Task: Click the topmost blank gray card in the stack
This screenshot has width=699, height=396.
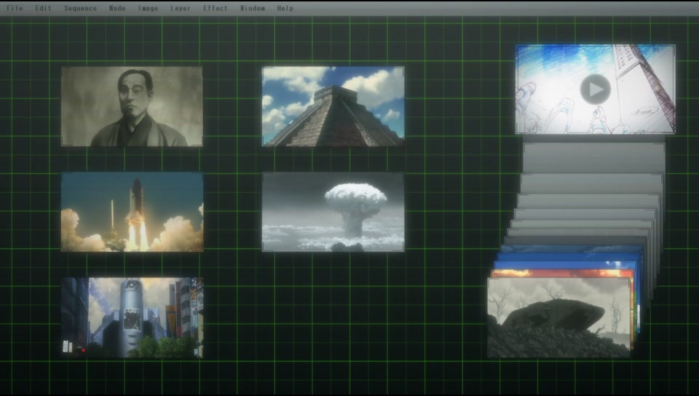Action: 593,156
